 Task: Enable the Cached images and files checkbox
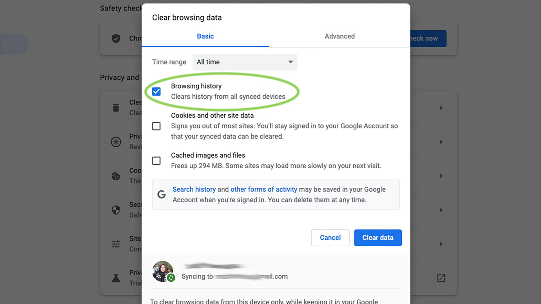[156, 160]
